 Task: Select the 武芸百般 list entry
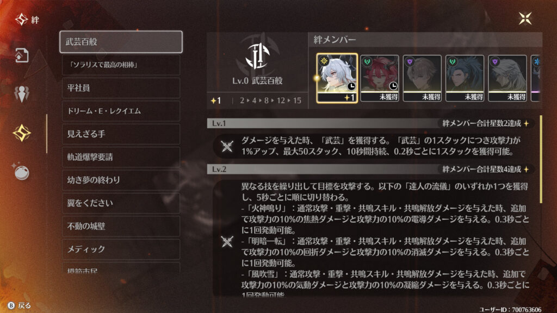tap(121, 42)
